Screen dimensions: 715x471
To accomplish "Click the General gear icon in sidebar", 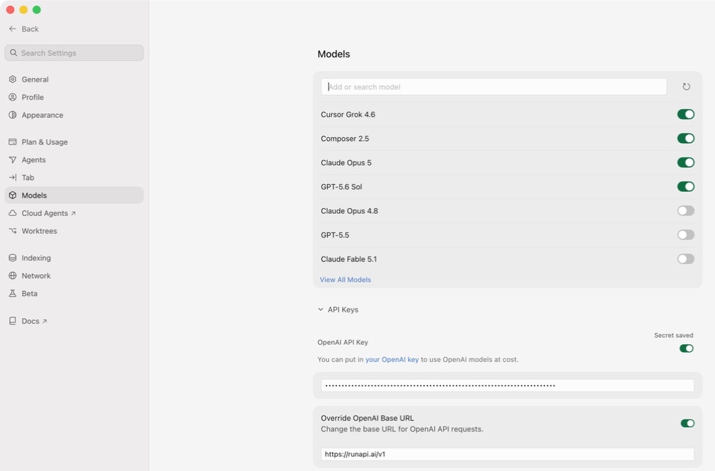I will [13, 79].
